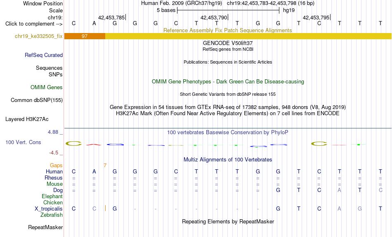Click the RepeatMasker track label
The width and height of the screenshot is (392, 237).
(45, 227)
